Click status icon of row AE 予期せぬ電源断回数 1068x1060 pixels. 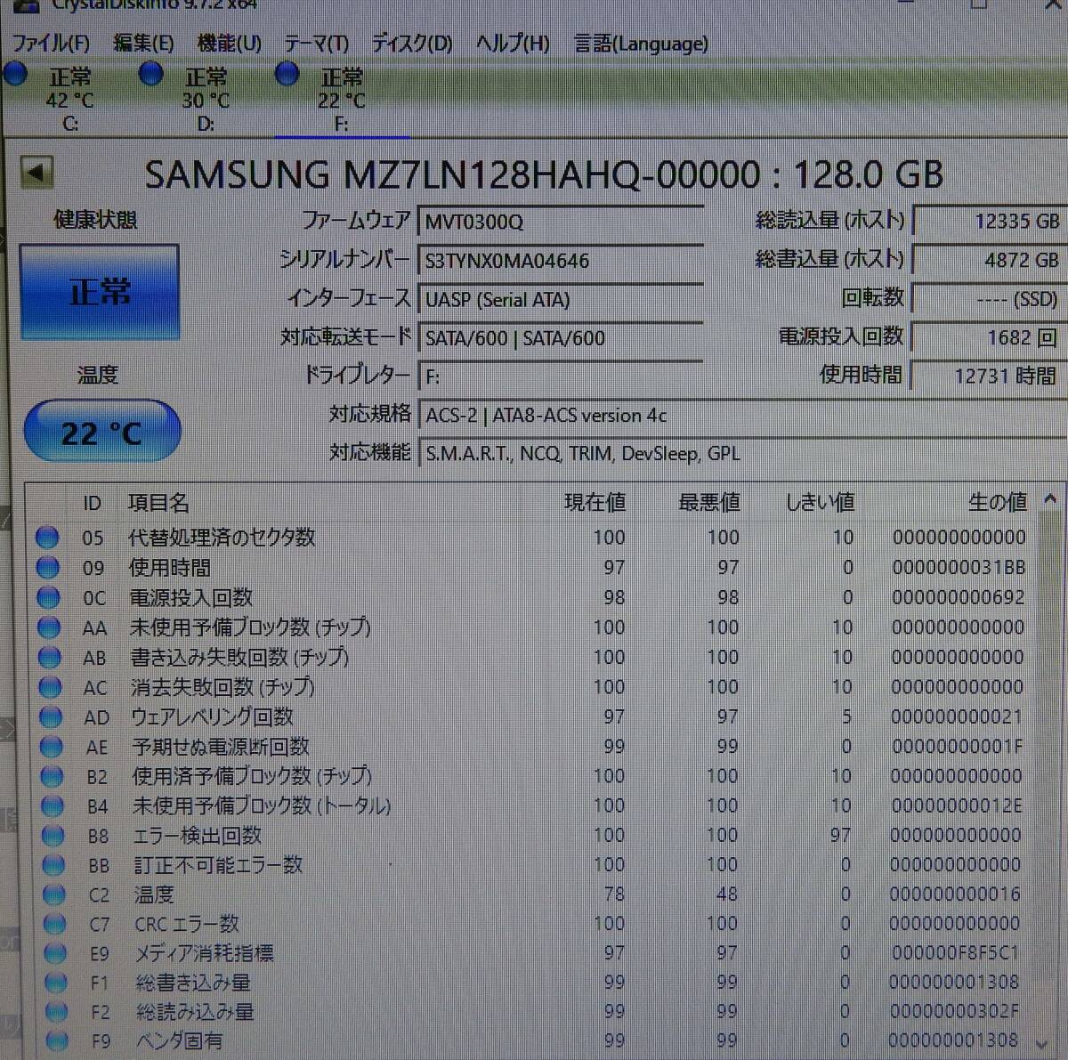(51, 748)
